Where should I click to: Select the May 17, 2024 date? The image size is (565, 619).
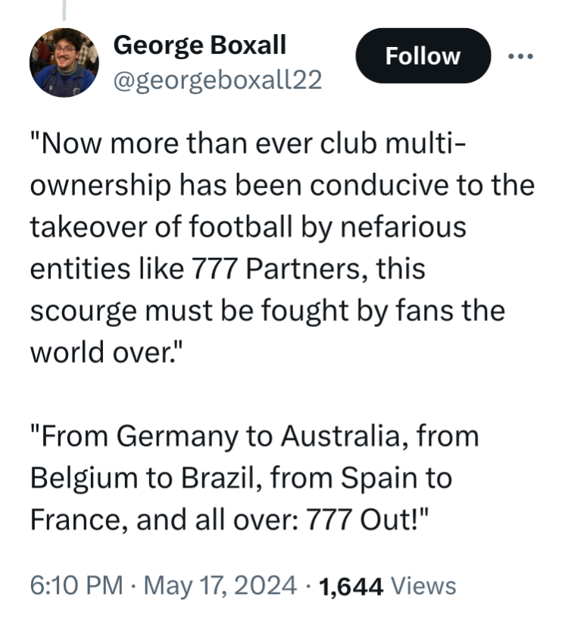coord(220,586)
